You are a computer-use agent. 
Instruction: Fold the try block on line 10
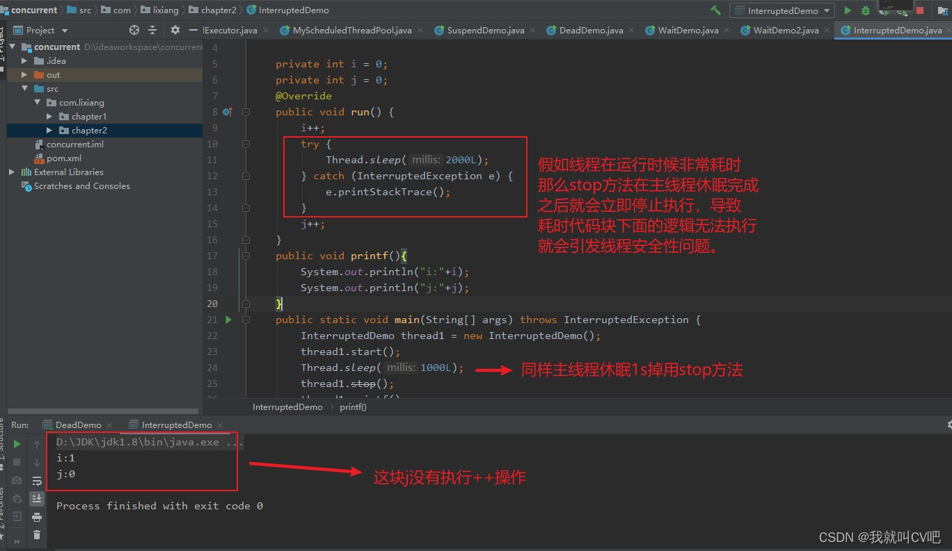[x=246, y=144]
